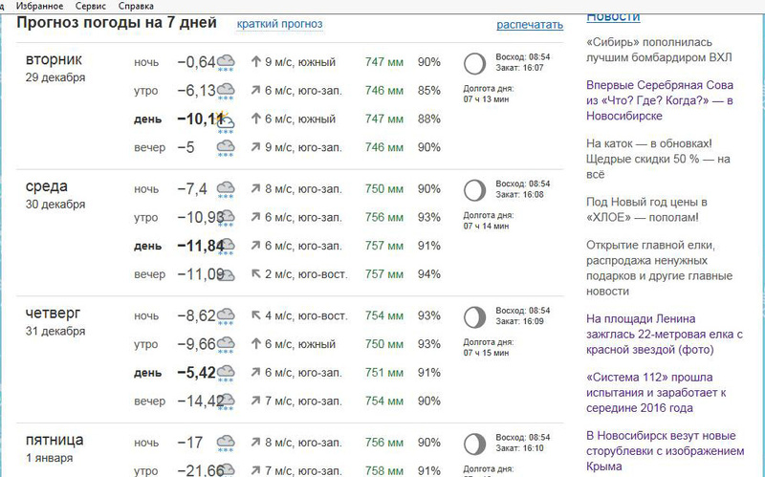This screenshot has width=765, height=477.
Task: Switch to краткий прогноз view
Action: pyautogui.click(x=279, y=24)
